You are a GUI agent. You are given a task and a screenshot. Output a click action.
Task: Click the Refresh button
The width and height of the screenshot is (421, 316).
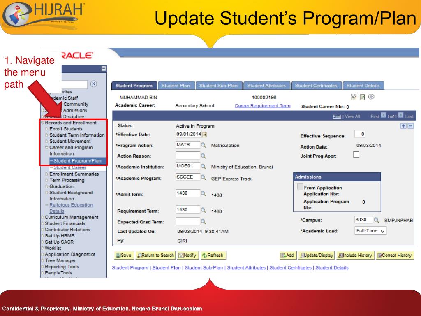point(213,255)
